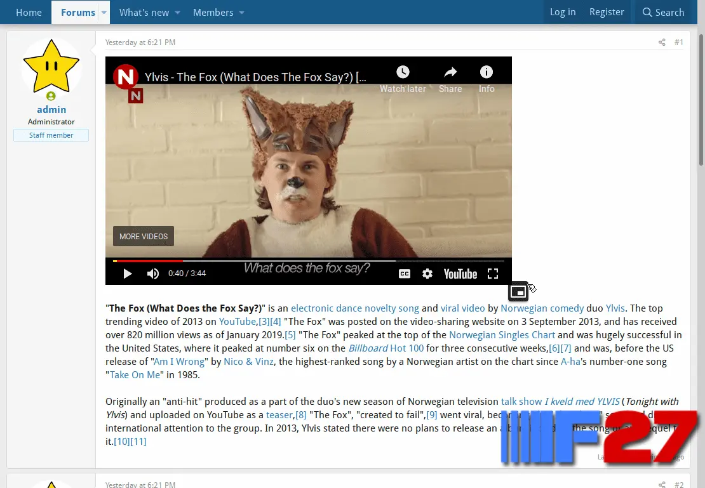Open video on YouTube logo
The image size is (705, 488).
[x=460, y=274]
